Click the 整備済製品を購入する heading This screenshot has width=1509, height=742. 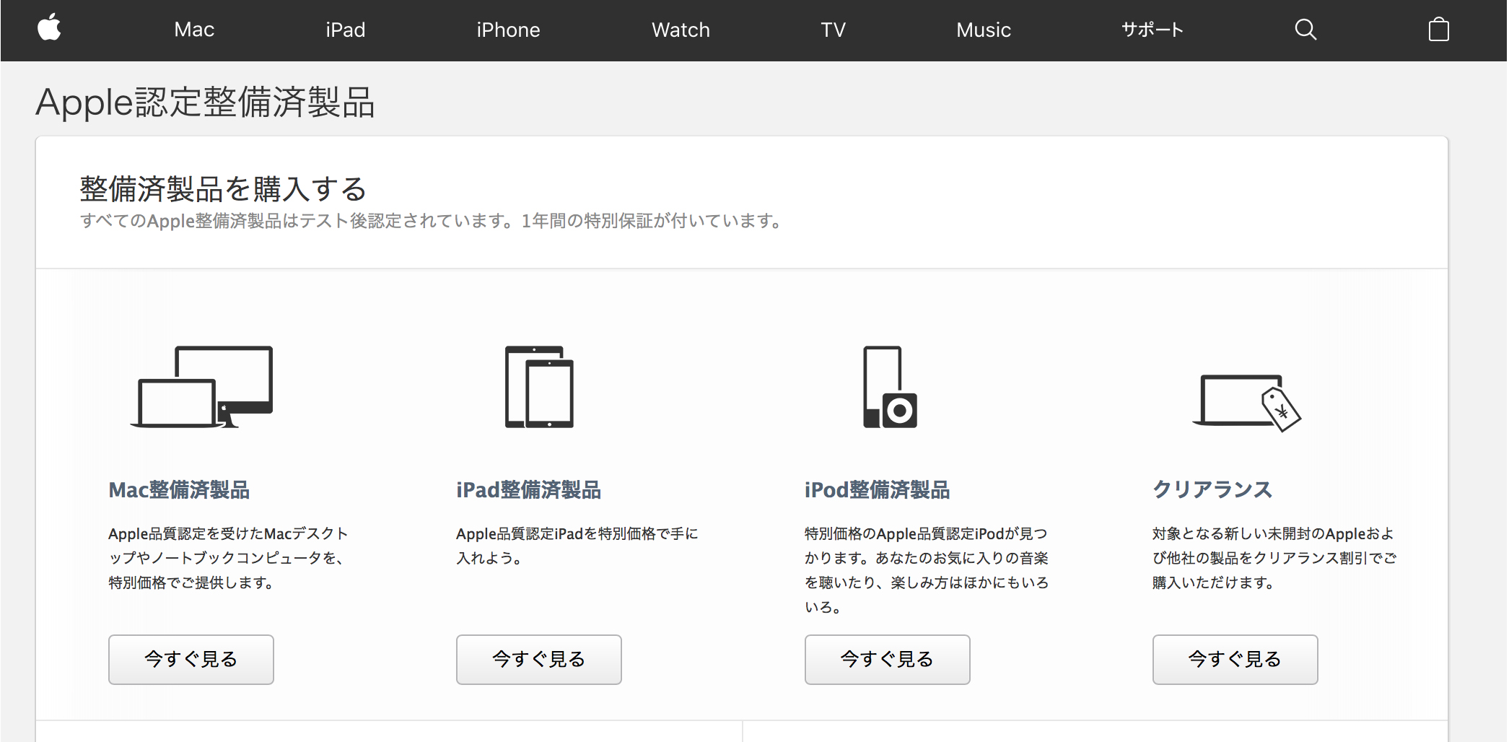pyautogui.click(x=223, y=189)
